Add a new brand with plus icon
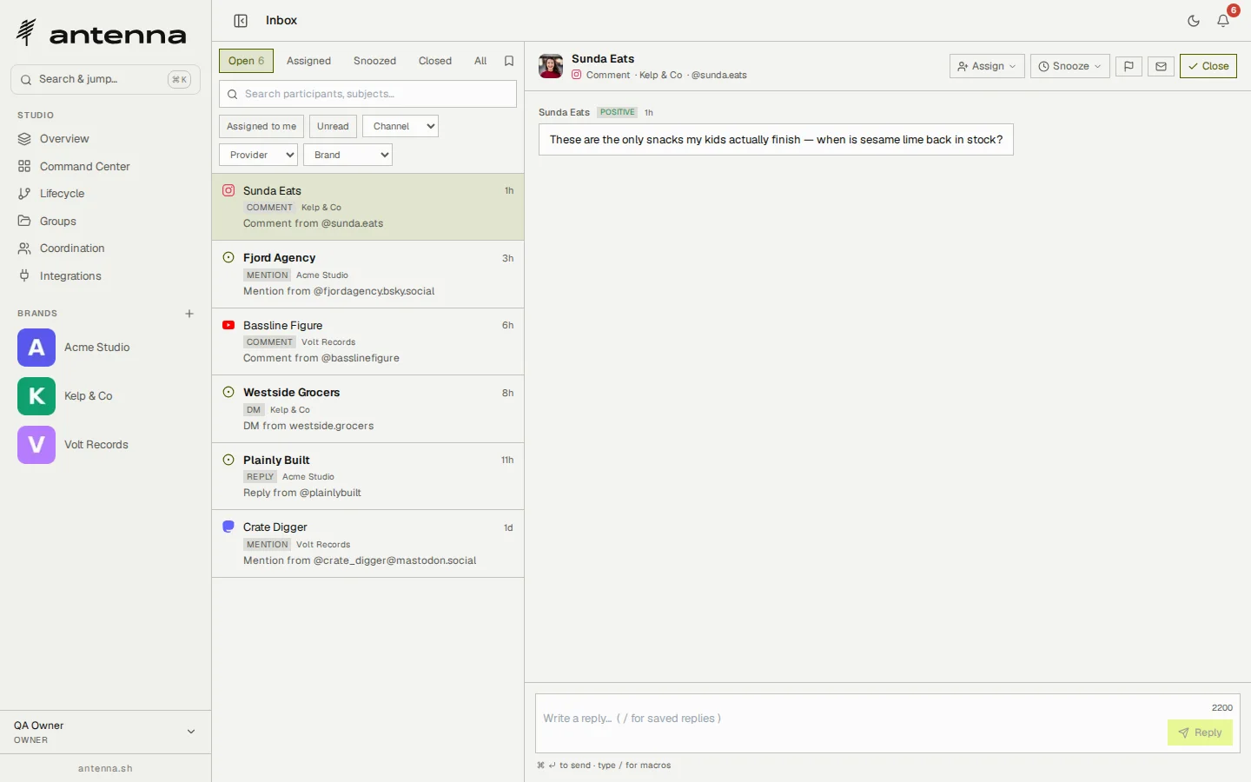The width and height of the screenshot is (1251, 782). coord(189,314)
